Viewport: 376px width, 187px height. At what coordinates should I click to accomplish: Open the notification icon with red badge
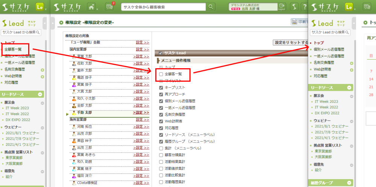point(109,7)
